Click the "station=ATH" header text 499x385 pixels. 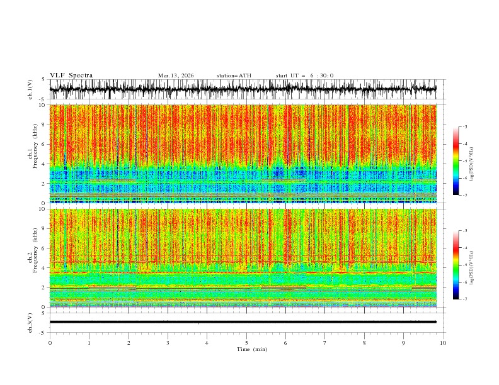point(234,75)
